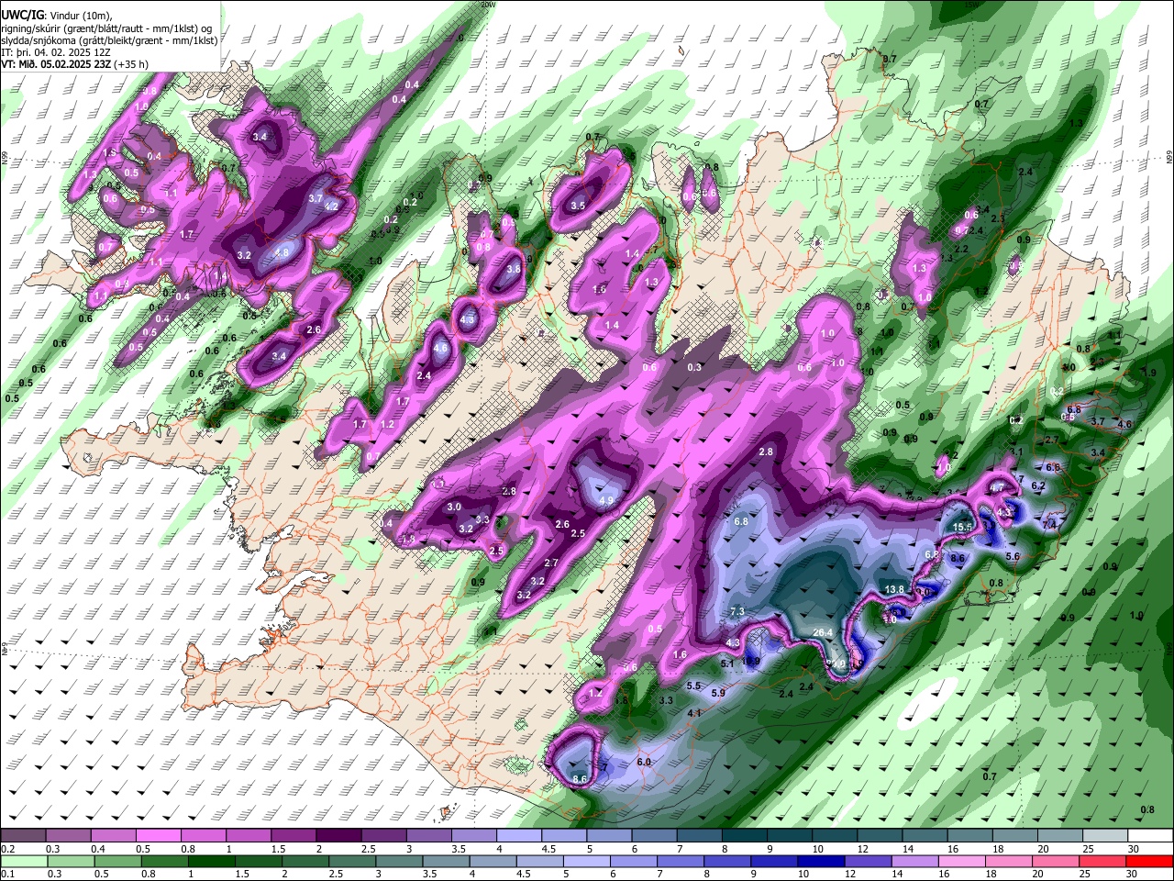Click the 7.3 value on the map
This screenshot has width=1174, height=881.
[737, 612]
